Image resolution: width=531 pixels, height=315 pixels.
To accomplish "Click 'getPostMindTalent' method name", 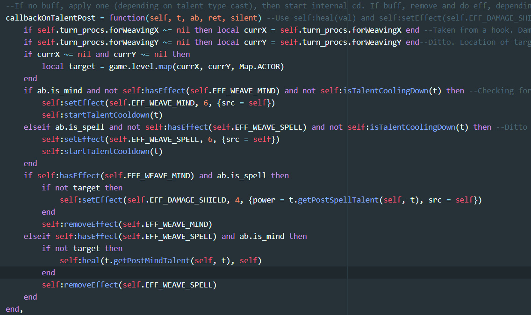I will (x=152, y=260).
